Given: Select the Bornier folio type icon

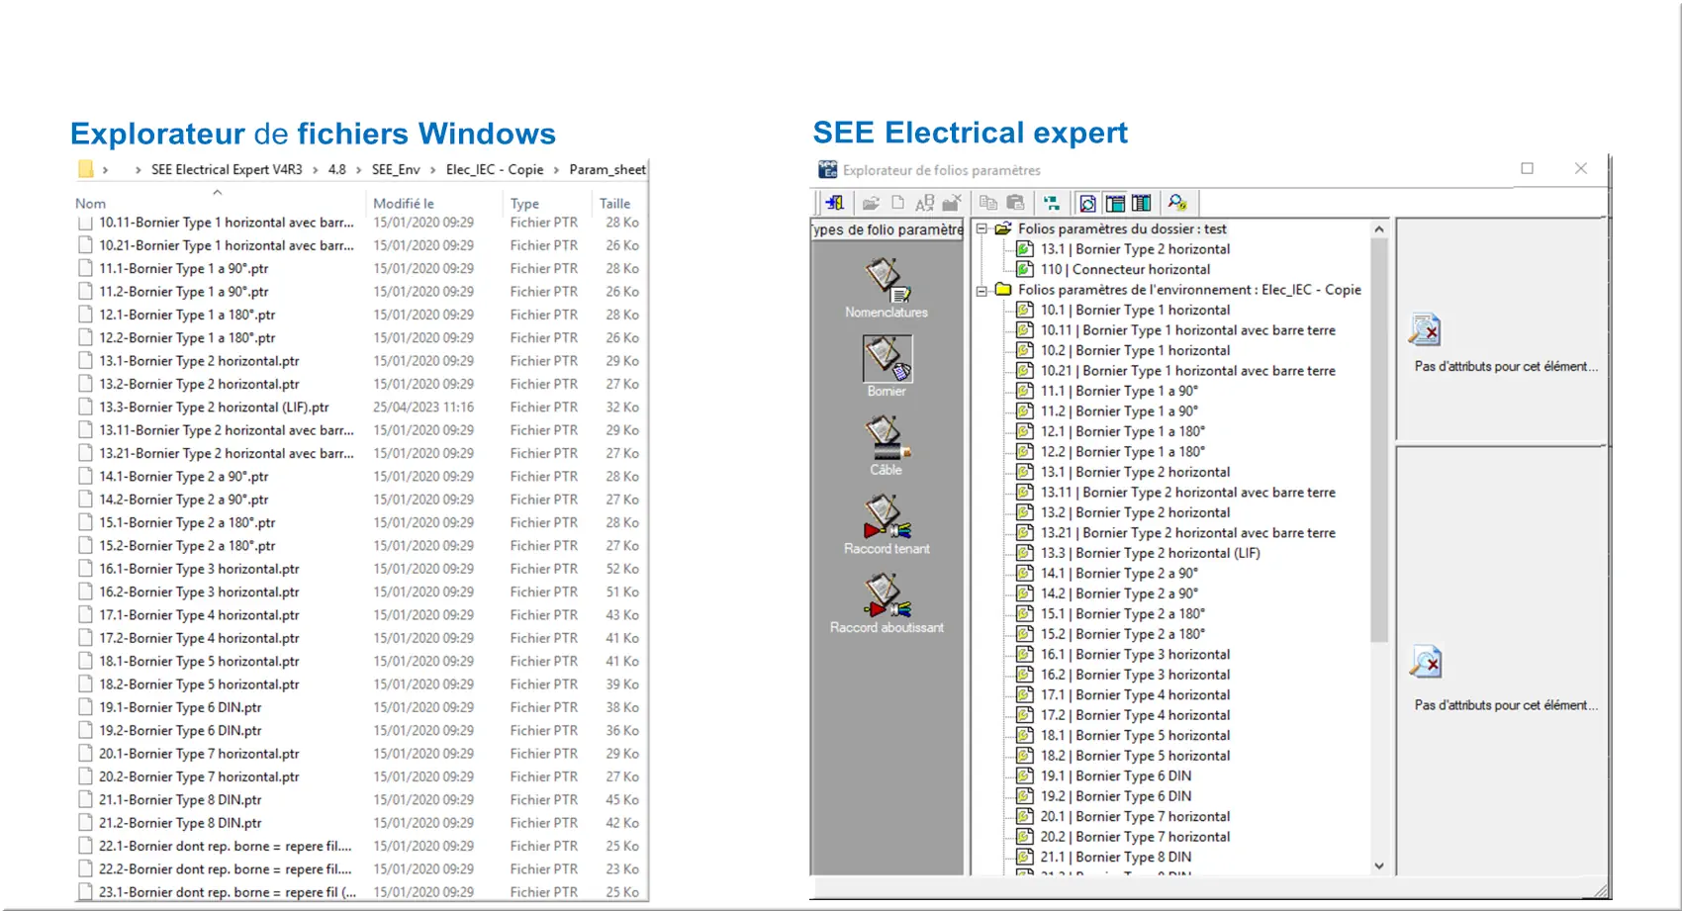Looking at the screenshot, I should coord(887,358).
